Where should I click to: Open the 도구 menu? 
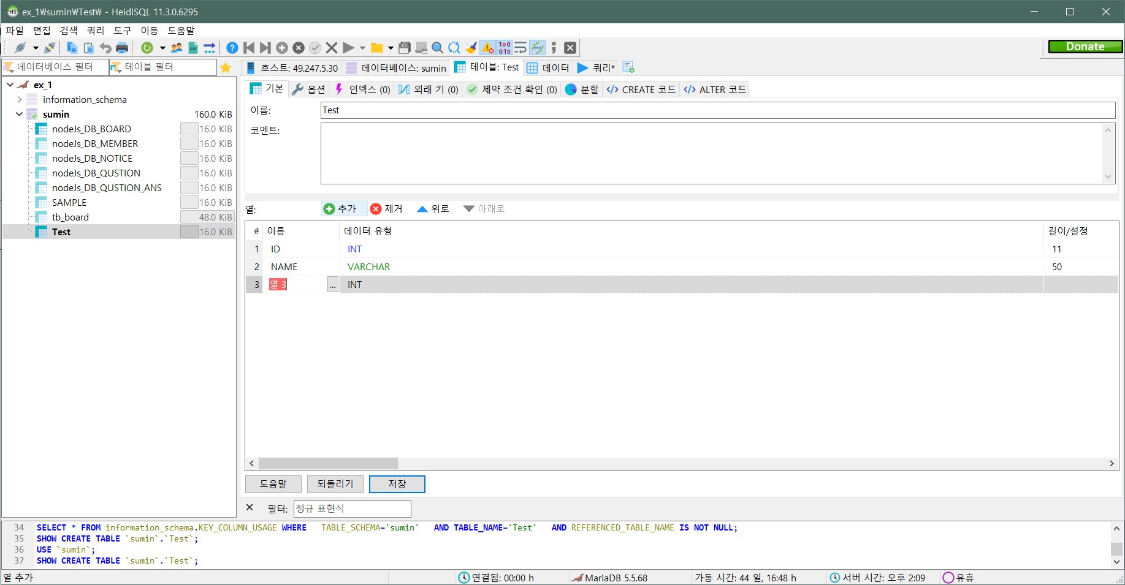pyautogui.click(x=123, y=30)
